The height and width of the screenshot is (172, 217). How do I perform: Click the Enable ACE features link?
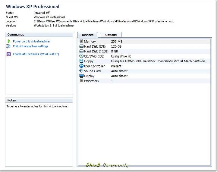tap(26, 54)
